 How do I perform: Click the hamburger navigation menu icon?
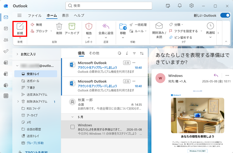coord(19,15)
